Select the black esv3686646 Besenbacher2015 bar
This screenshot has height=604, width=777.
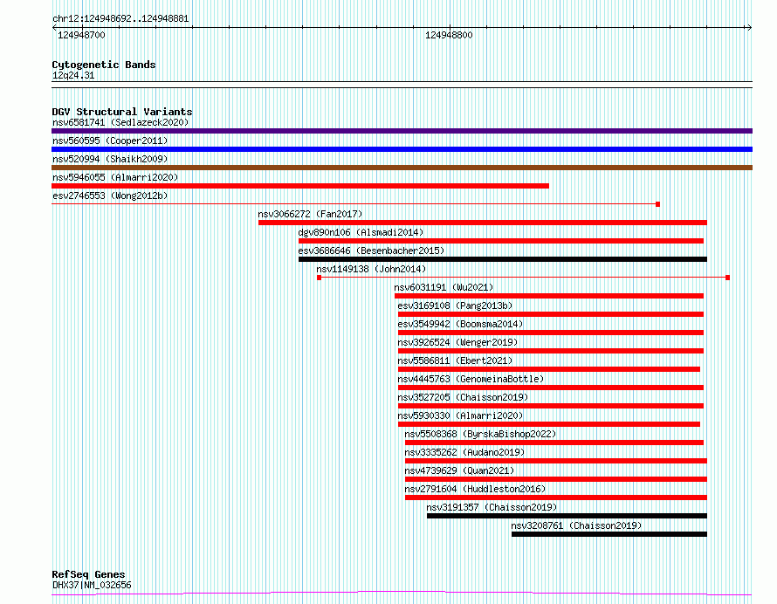coord(503,259)
